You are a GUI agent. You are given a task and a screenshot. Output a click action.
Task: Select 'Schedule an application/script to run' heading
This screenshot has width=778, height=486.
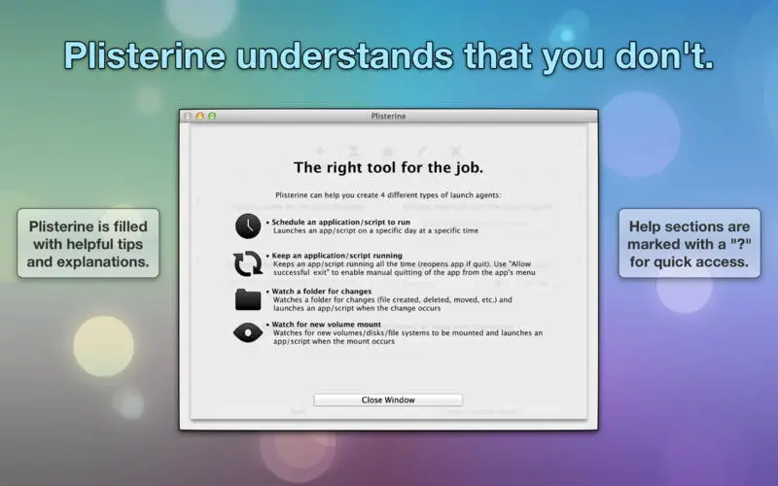point(341,223)
